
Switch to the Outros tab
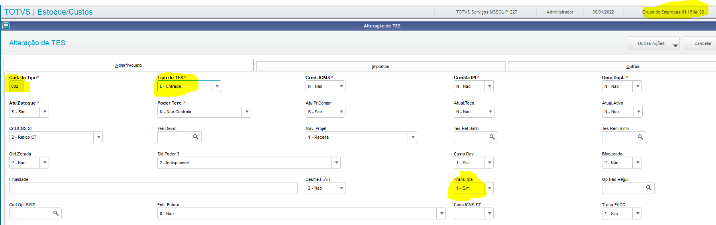[x=612, y=66]
